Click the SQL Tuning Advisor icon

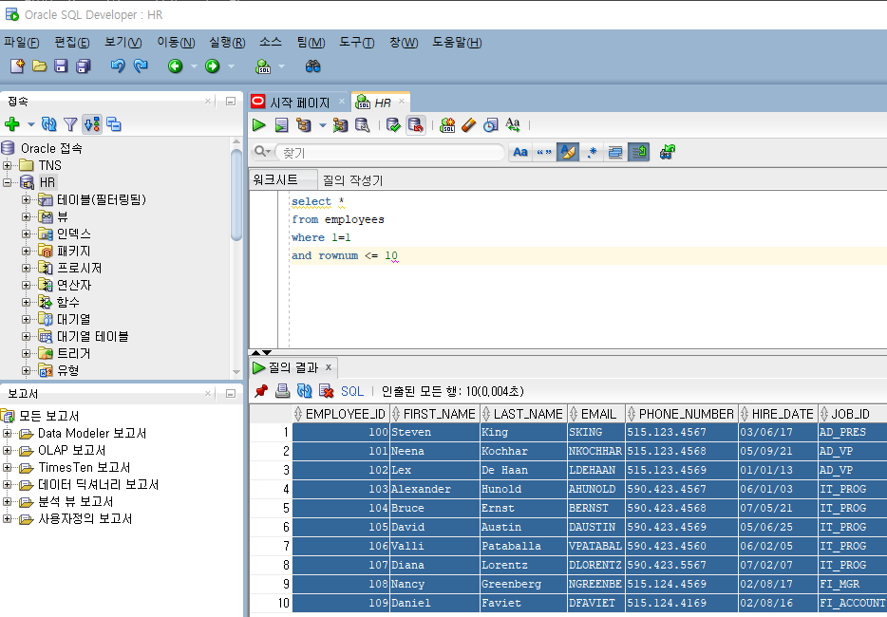tap(362, 125)
